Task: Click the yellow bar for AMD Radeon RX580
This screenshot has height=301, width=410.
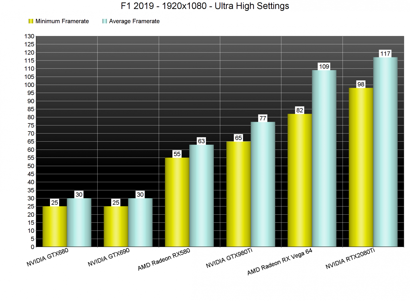Action: (x=177, y=202)
